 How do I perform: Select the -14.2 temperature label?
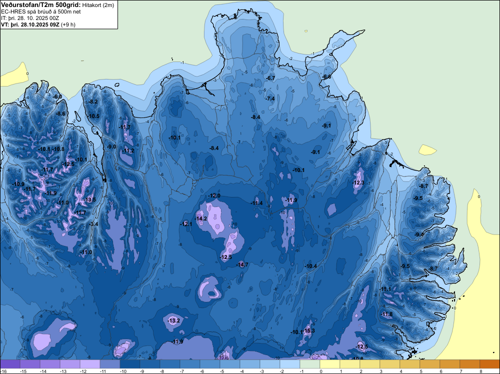(x=201, y=218)
